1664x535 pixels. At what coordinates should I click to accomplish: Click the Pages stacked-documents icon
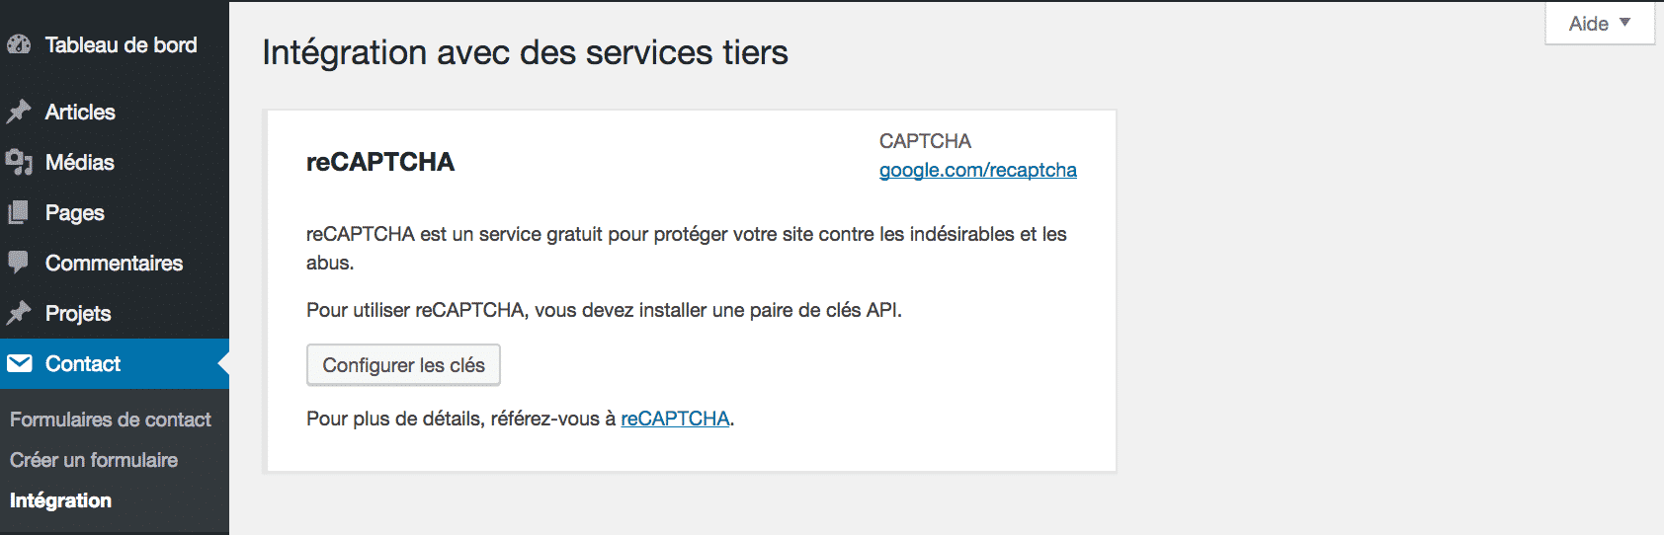(19, 212)
